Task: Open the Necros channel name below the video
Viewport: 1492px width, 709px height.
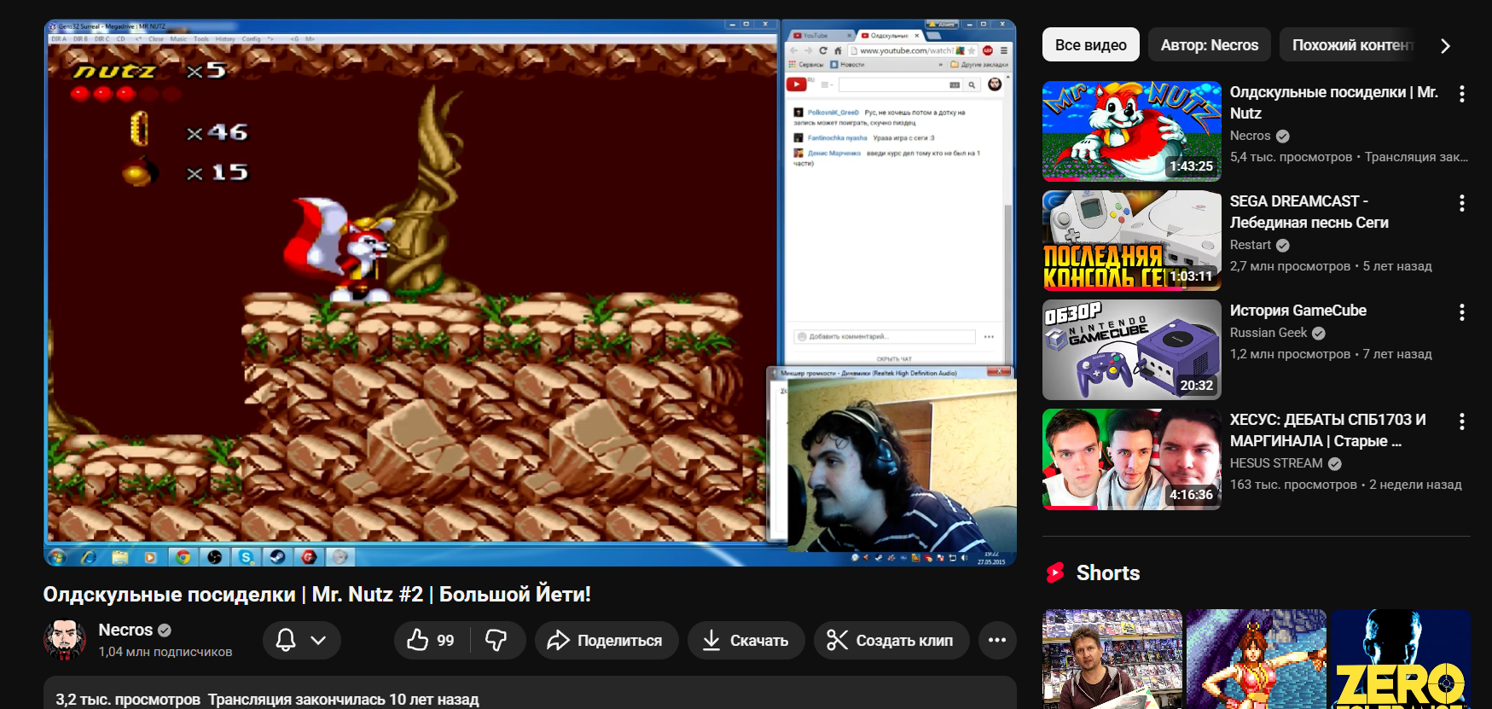Action: [x=125, y=630]
